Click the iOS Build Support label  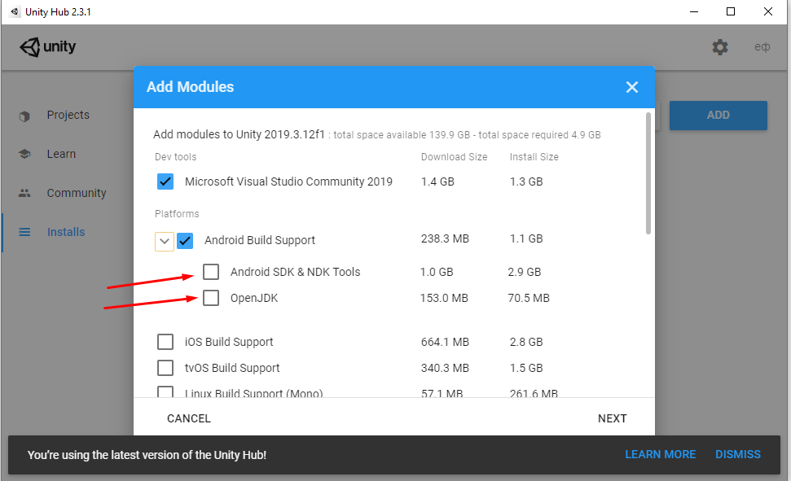[x=229, y=342]
